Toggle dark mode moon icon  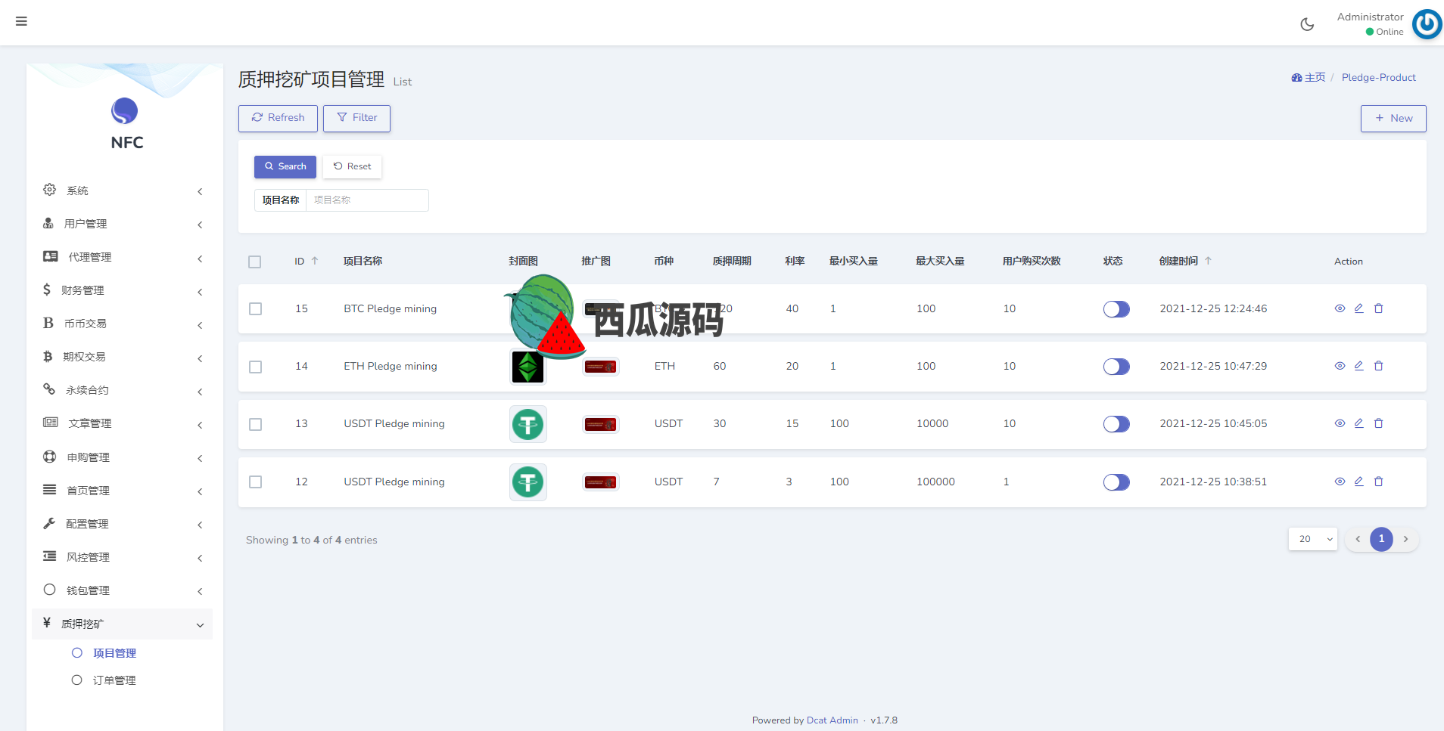click(x=1307, y=24)
